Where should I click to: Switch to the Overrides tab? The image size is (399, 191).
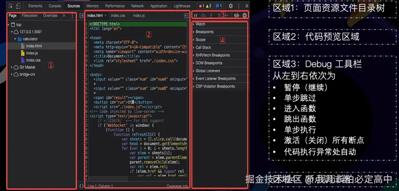[50, 16]
